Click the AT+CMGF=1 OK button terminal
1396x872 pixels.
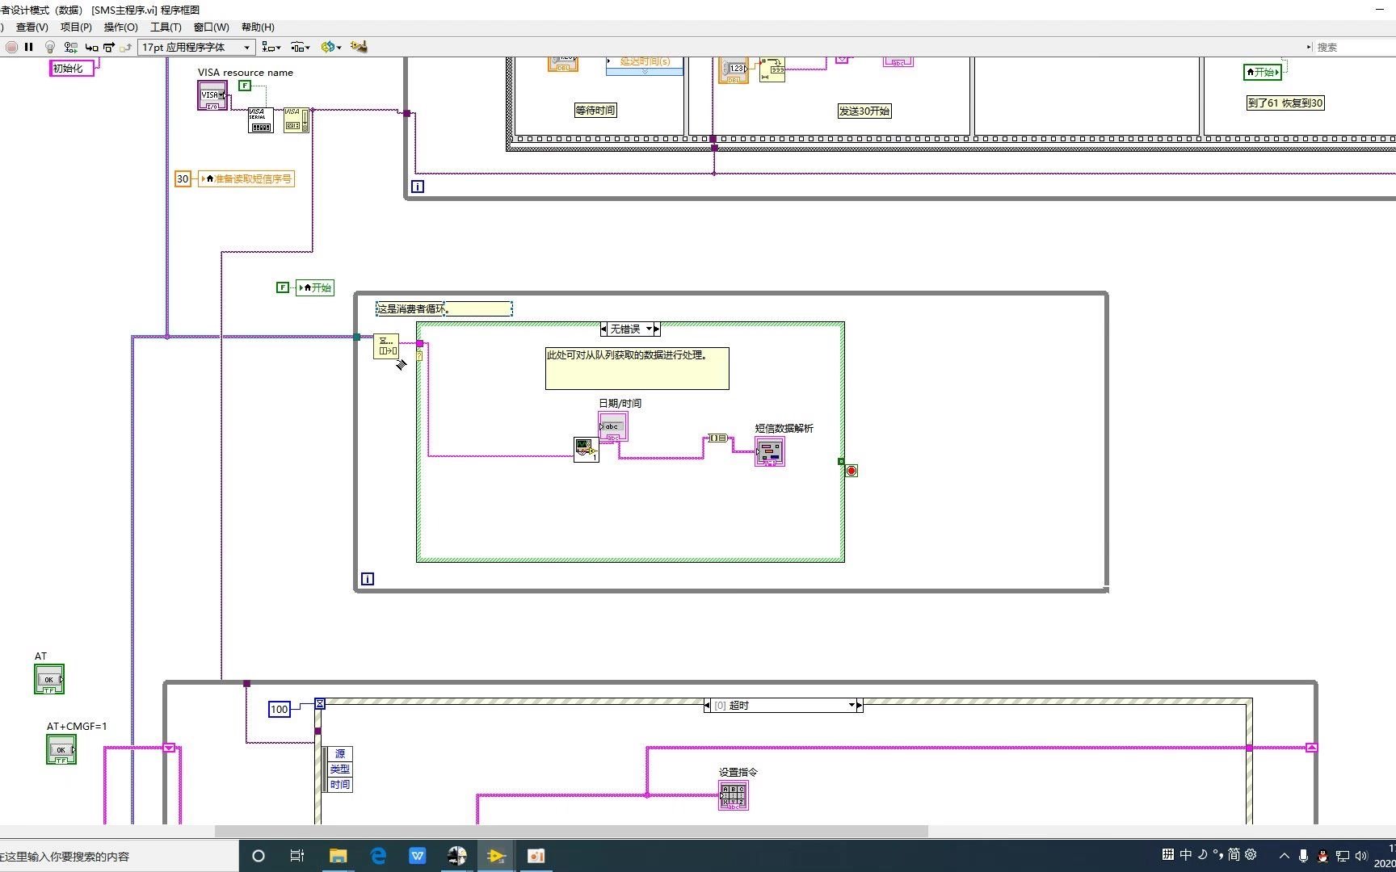tap(61, 749)
